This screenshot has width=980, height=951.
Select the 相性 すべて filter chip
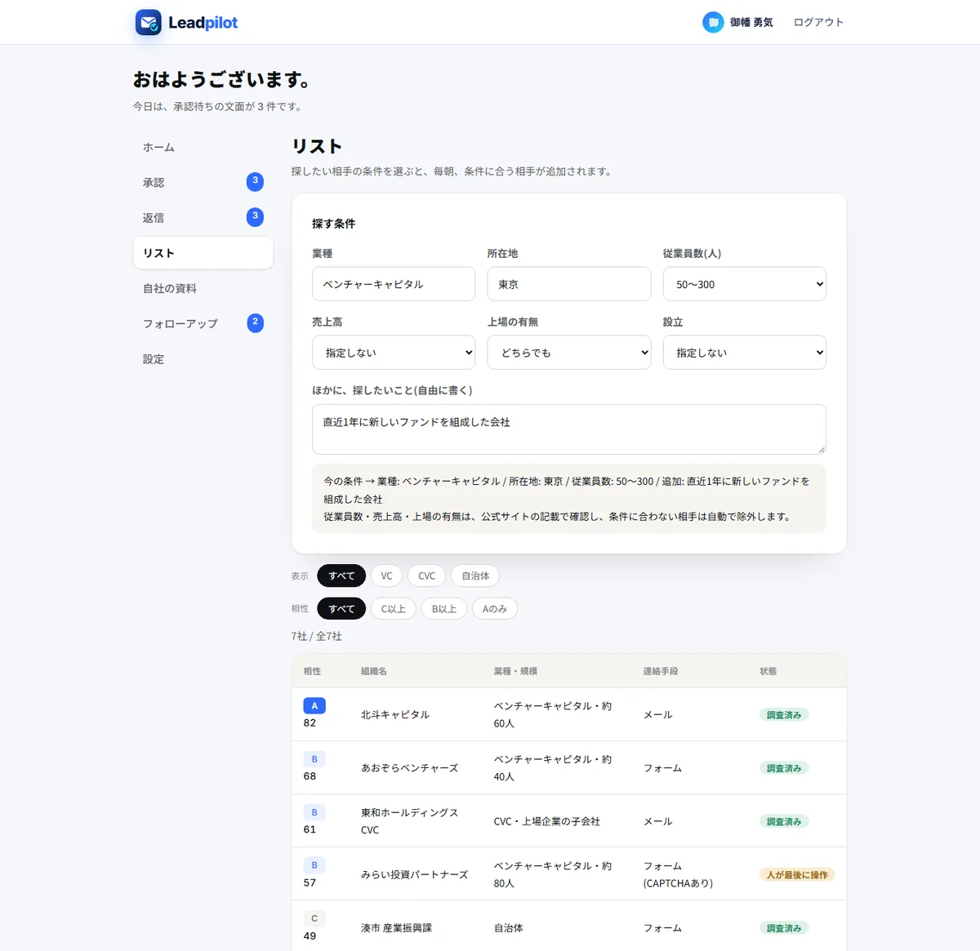[x=341, y=609]
